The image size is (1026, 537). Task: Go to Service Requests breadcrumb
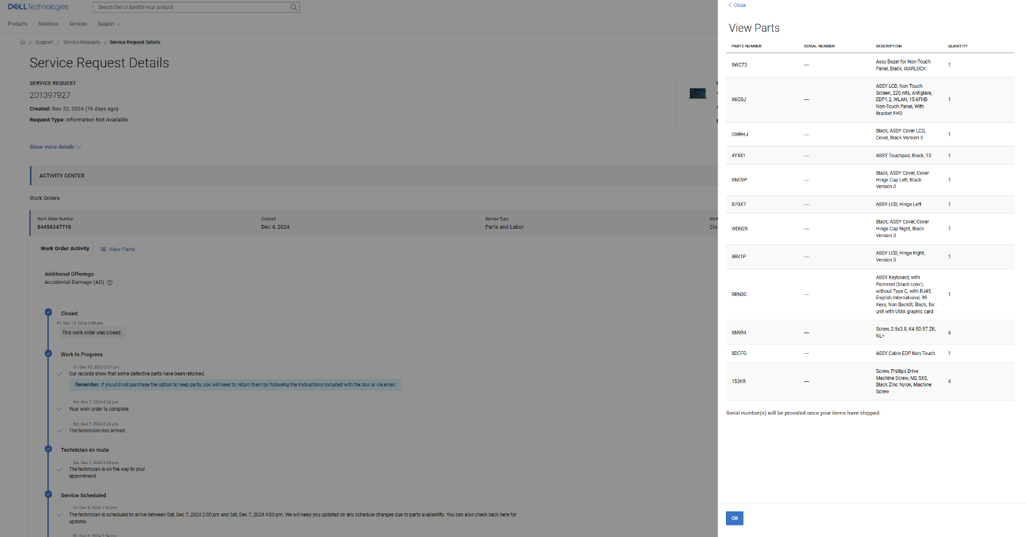(81, 42)
